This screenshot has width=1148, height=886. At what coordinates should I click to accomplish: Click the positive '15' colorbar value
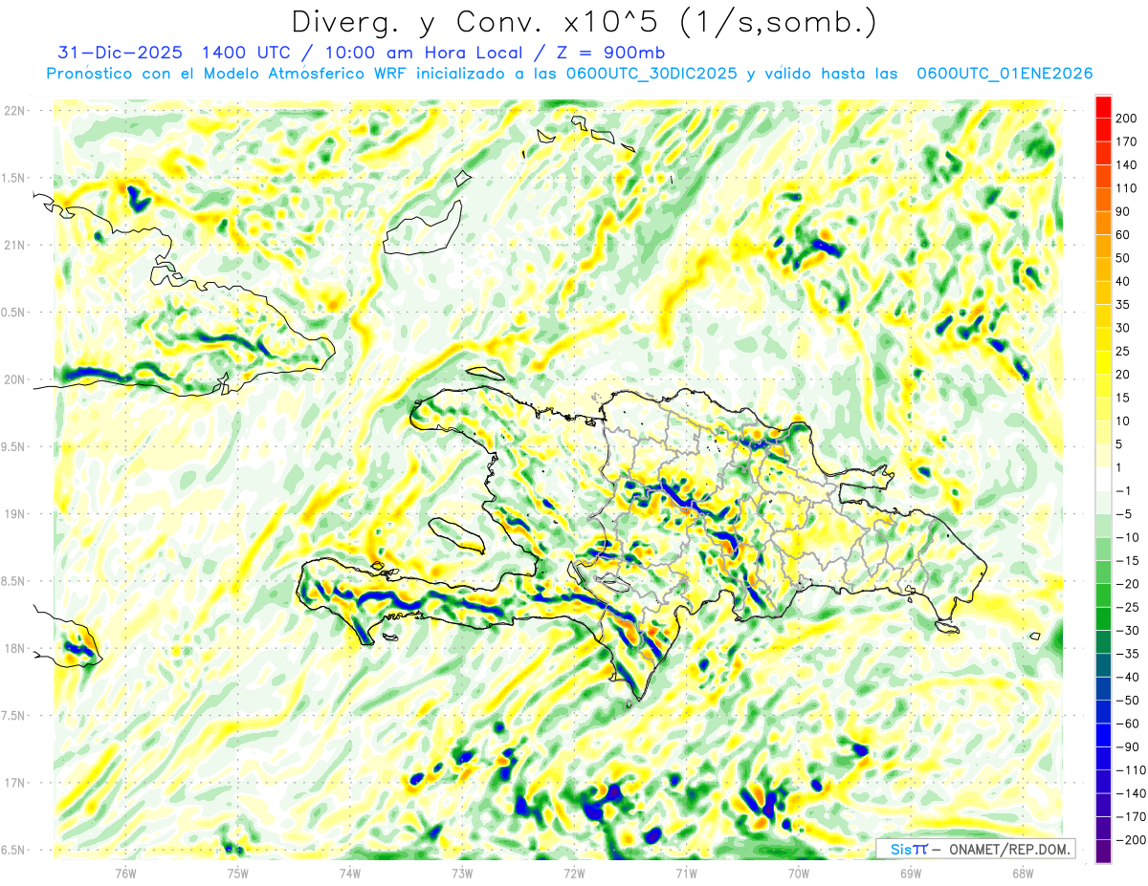coord(1125,399)
